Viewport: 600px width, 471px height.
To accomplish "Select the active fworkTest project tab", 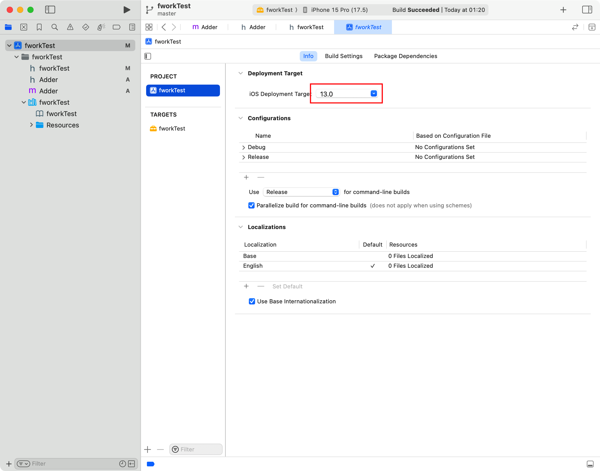I will pos(363,27).
